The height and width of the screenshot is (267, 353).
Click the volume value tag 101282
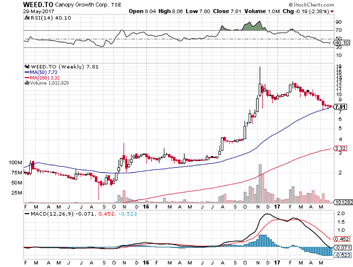pos(344,202)
